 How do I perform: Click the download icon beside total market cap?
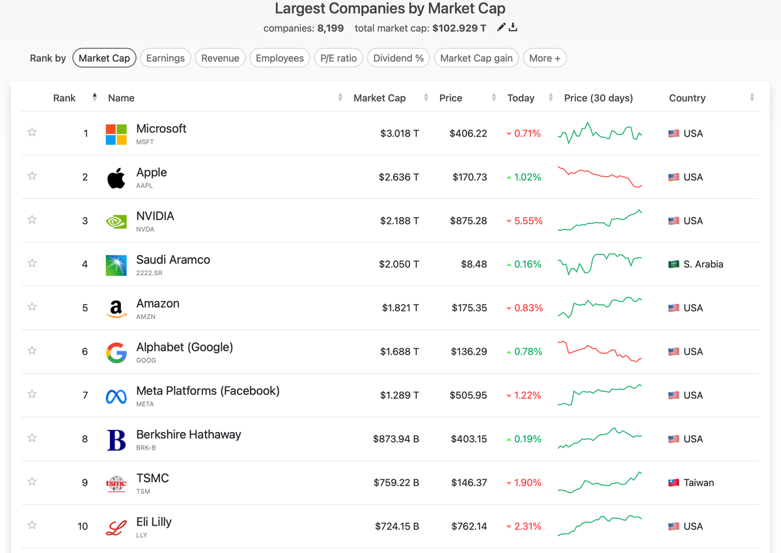513,27
